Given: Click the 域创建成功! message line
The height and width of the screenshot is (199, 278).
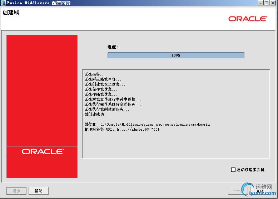Looking at the screenshot, I should pyautogui.click(x=95, y=114).
